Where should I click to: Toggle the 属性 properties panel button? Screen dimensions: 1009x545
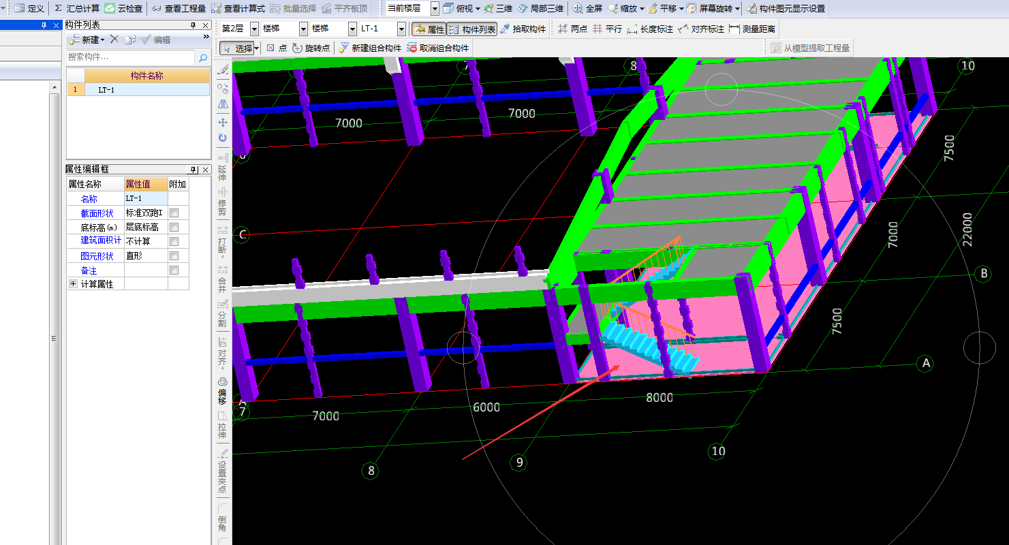[429, 29]
